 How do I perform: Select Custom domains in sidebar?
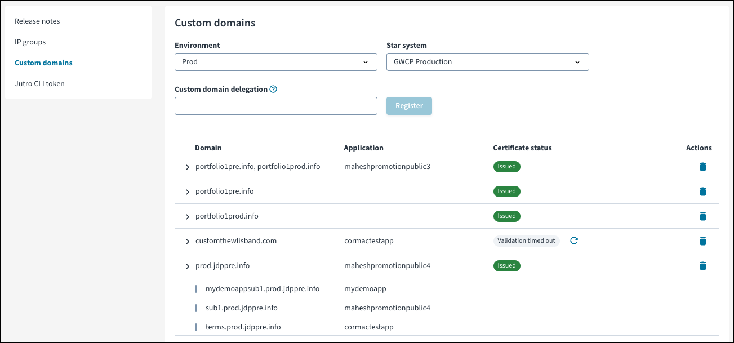[x=43, y=63]
